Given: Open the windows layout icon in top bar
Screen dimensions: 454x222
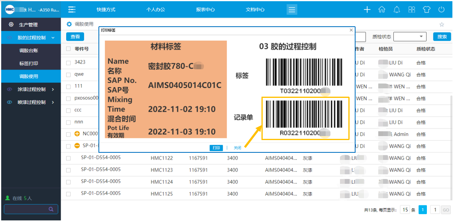Looking at the screenshot, I should pyautogui.click(x=412, y=10).
